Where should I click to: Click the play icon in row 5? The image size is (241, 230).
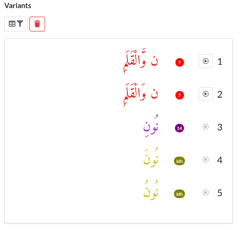[x=206, y=192]
